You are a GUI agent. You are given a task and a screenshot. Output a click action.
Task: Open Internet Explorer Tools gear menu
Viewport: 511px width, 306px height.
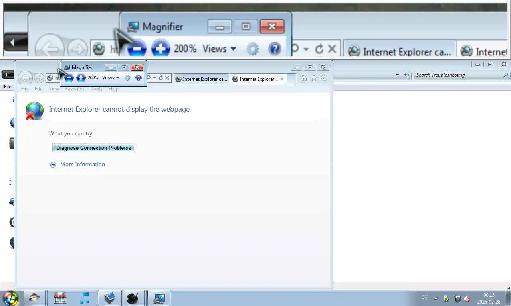pos(324,78)
